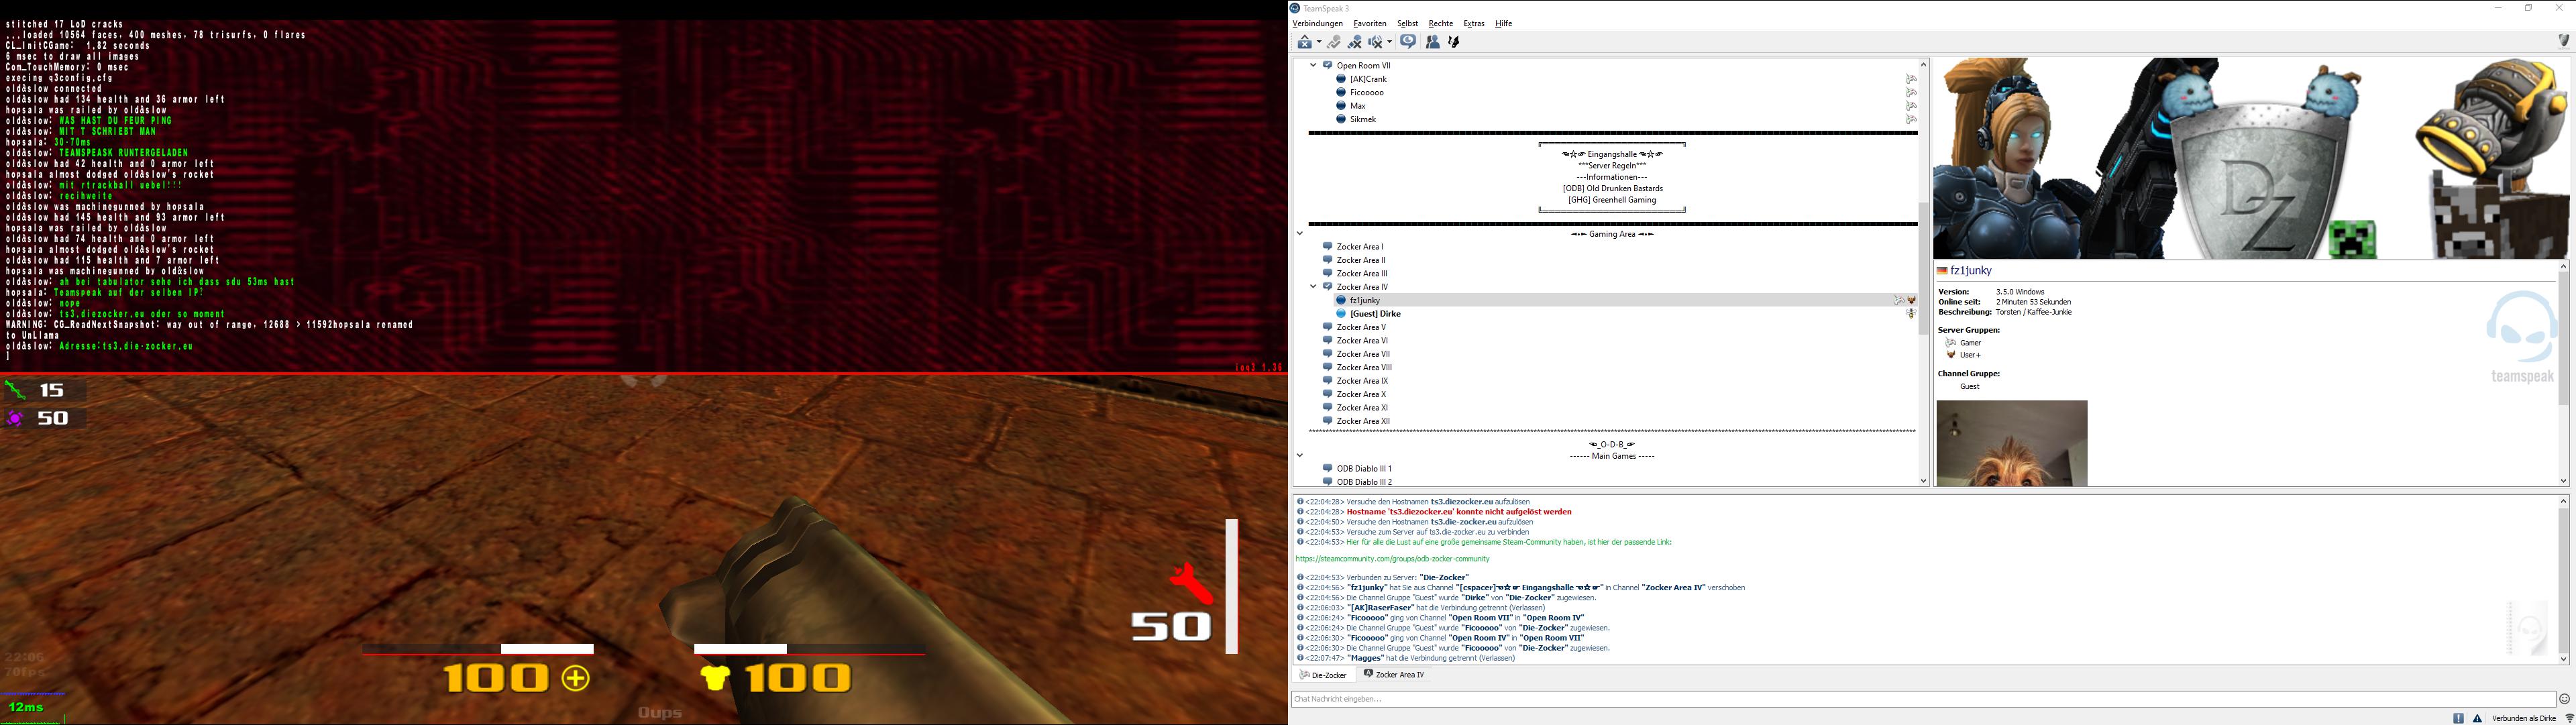Collapse the Gaming Area section
This screenshot has height=725, width=2576.
point(1300,234)
